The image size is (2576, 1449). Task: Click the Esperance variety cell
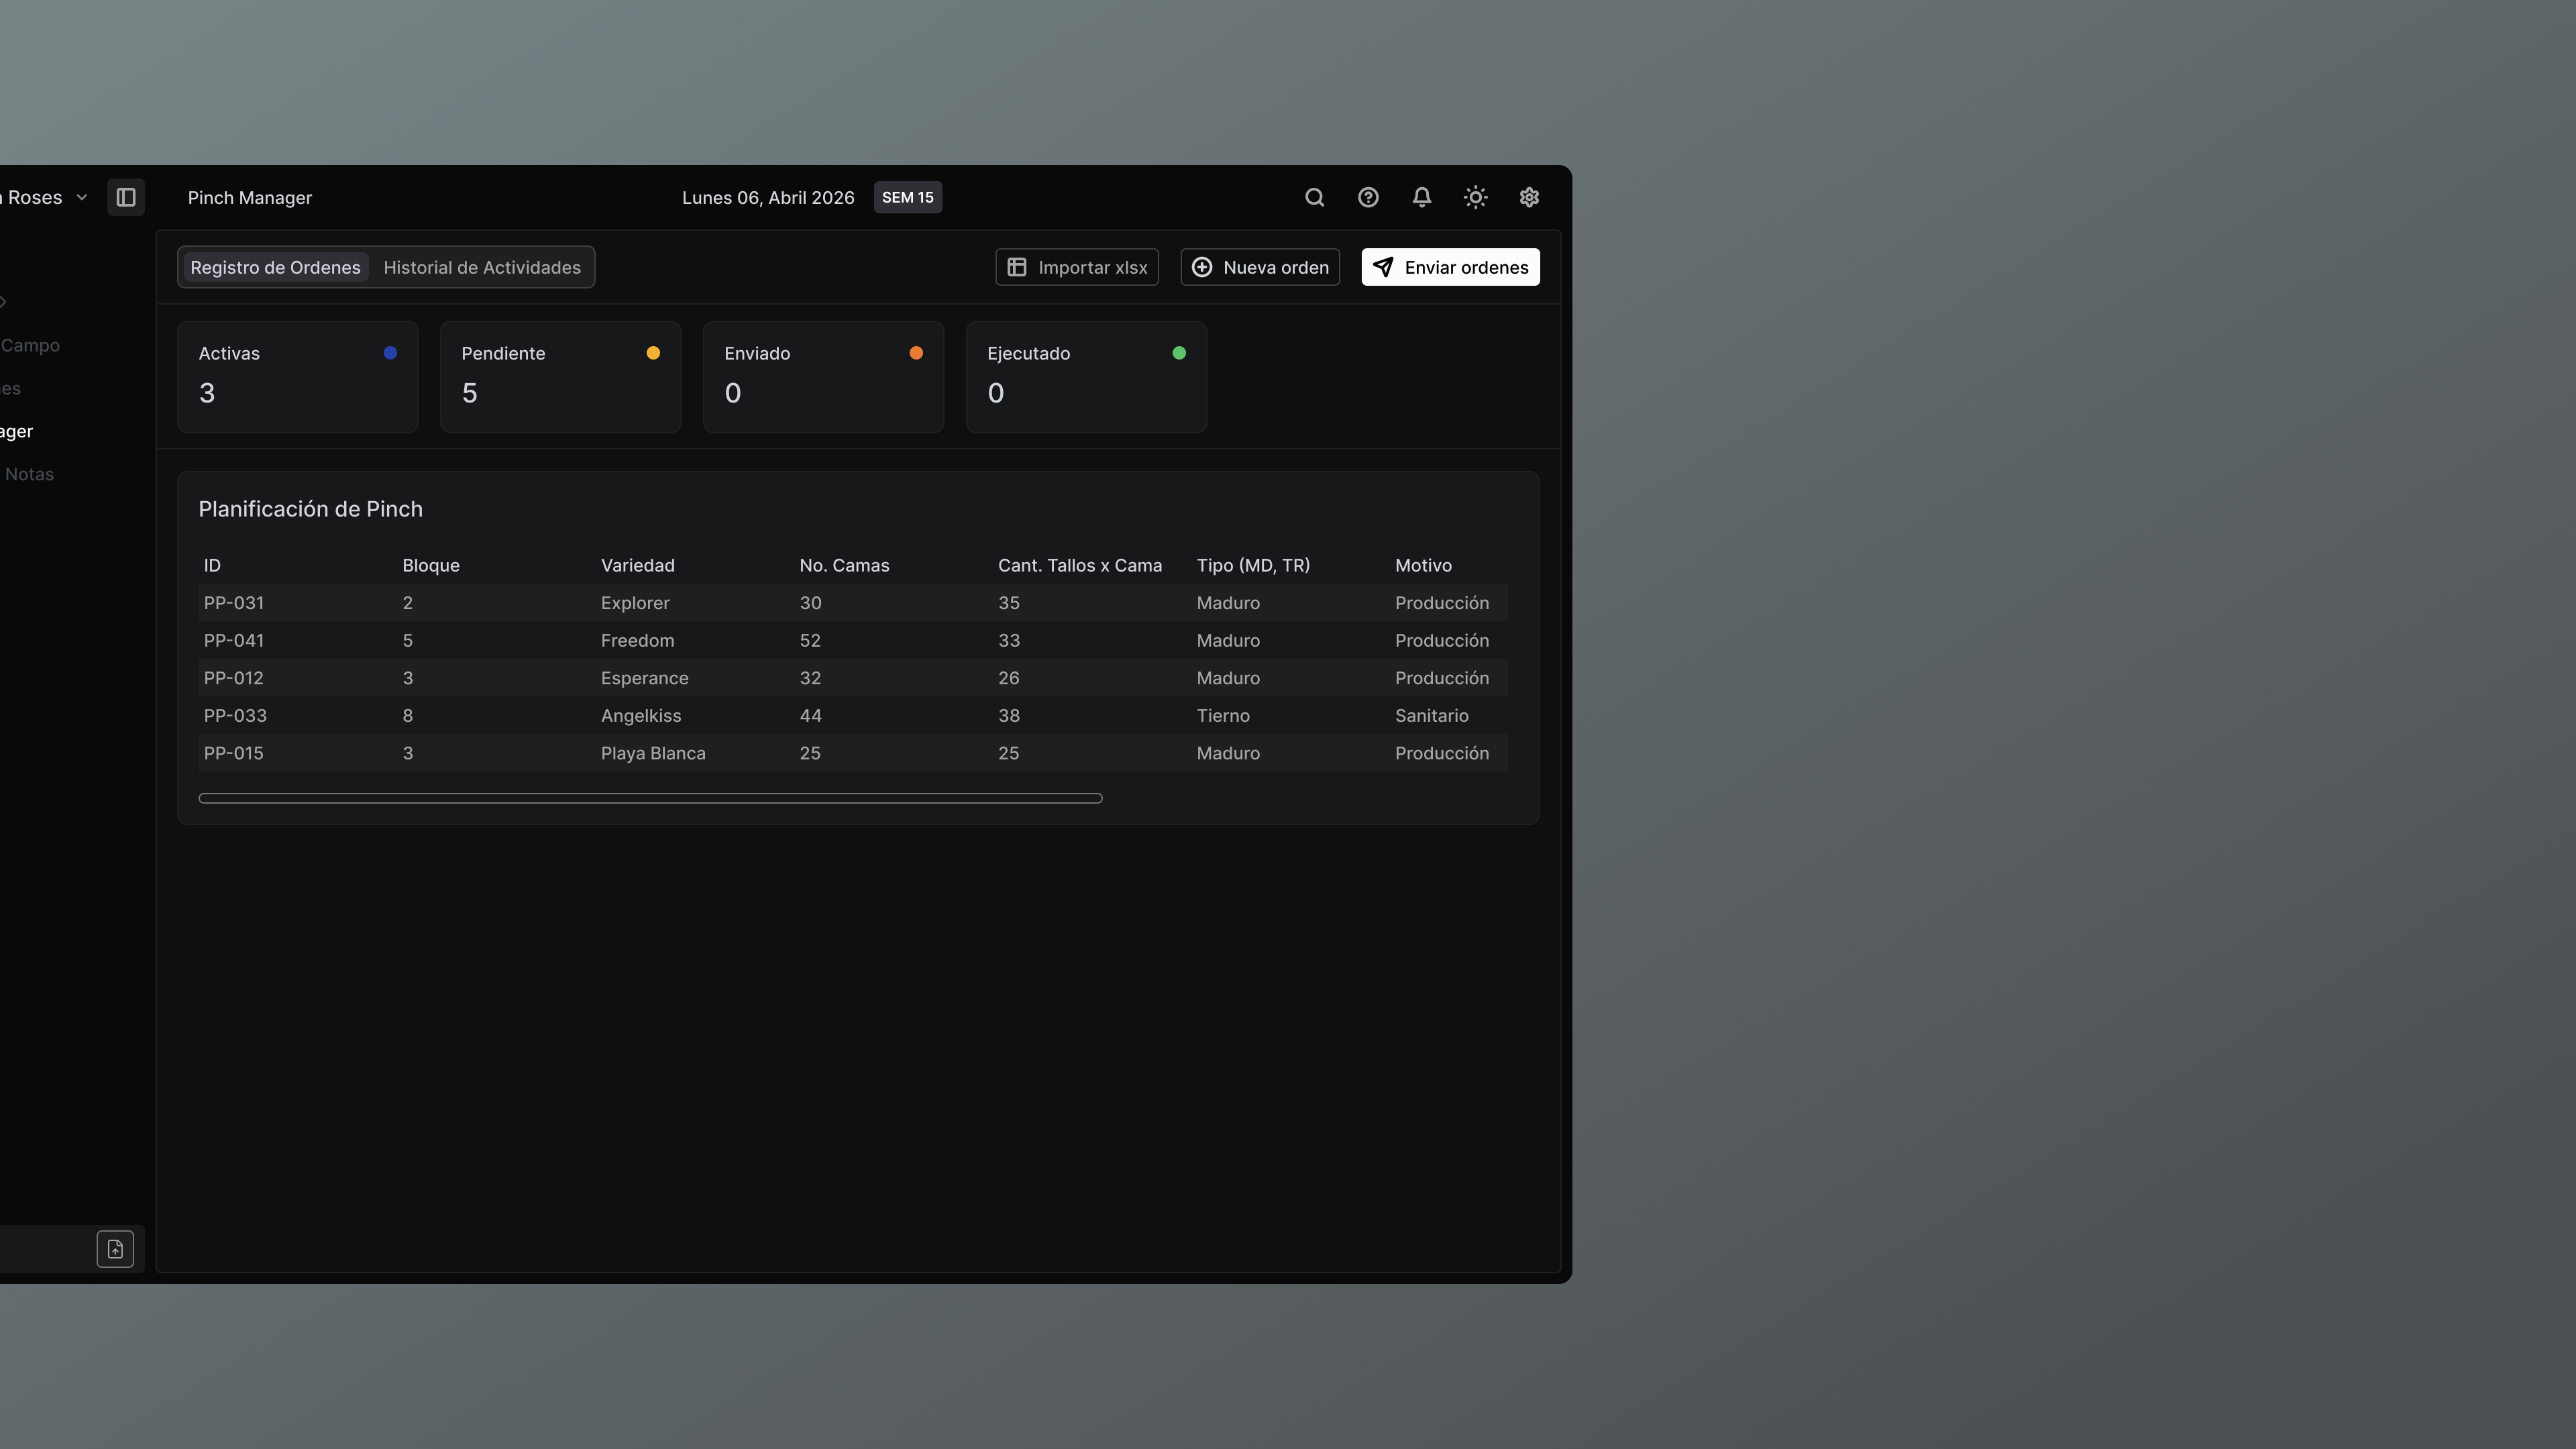click(644, 678)
